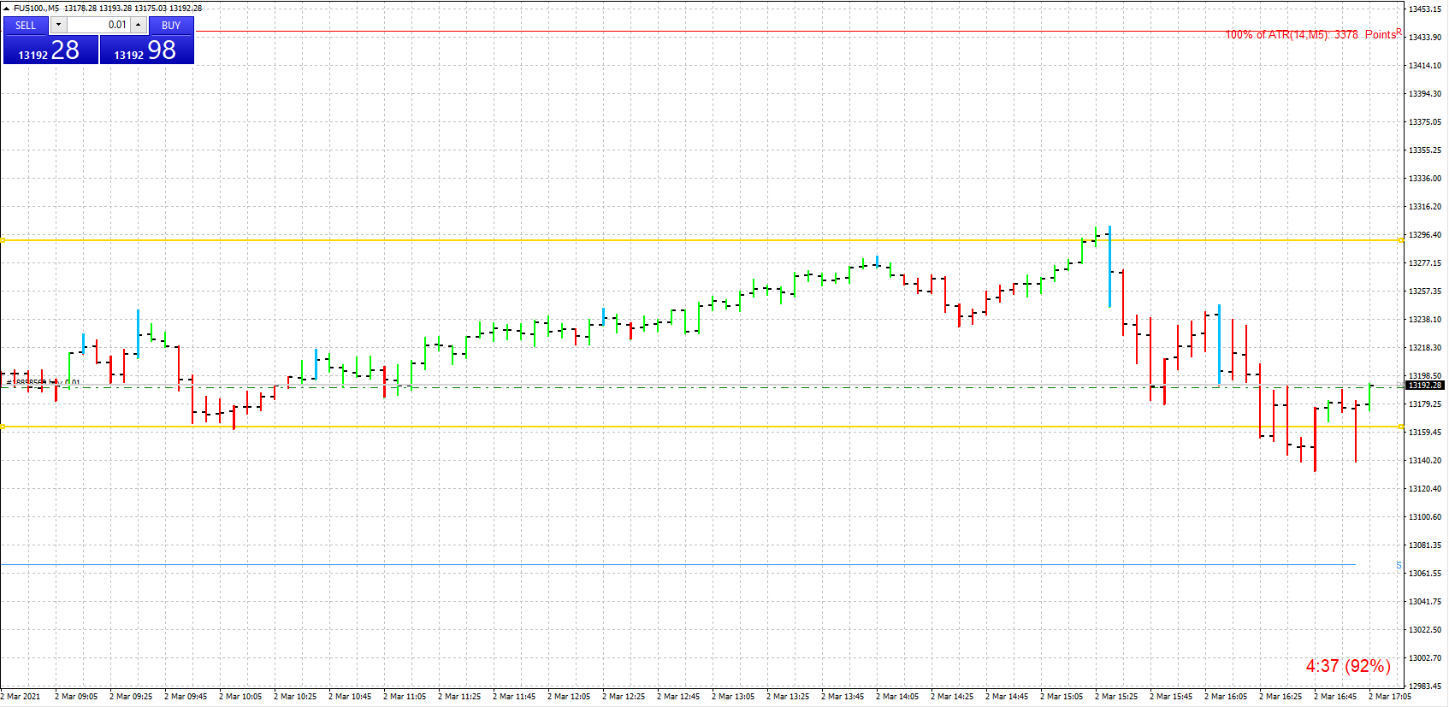Select the upper yellow horizontal line near 13296
This screenshot has width=1449, height=707.
[701, 240]
